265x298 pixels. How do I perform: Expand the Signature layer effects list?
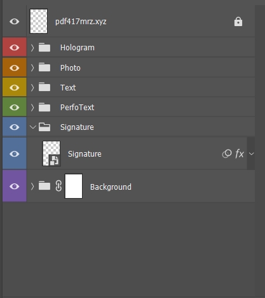[251, 153]
